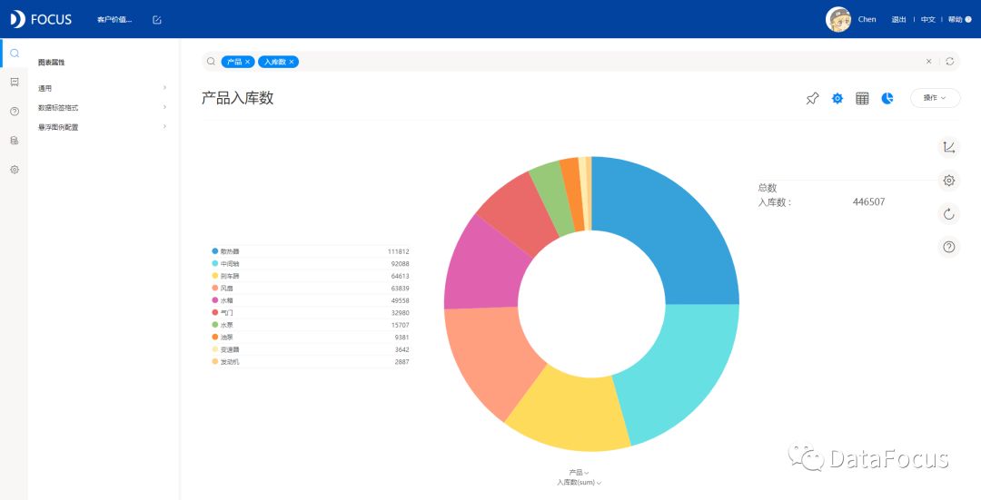Toggle the 水箱 legend entry

223,300
